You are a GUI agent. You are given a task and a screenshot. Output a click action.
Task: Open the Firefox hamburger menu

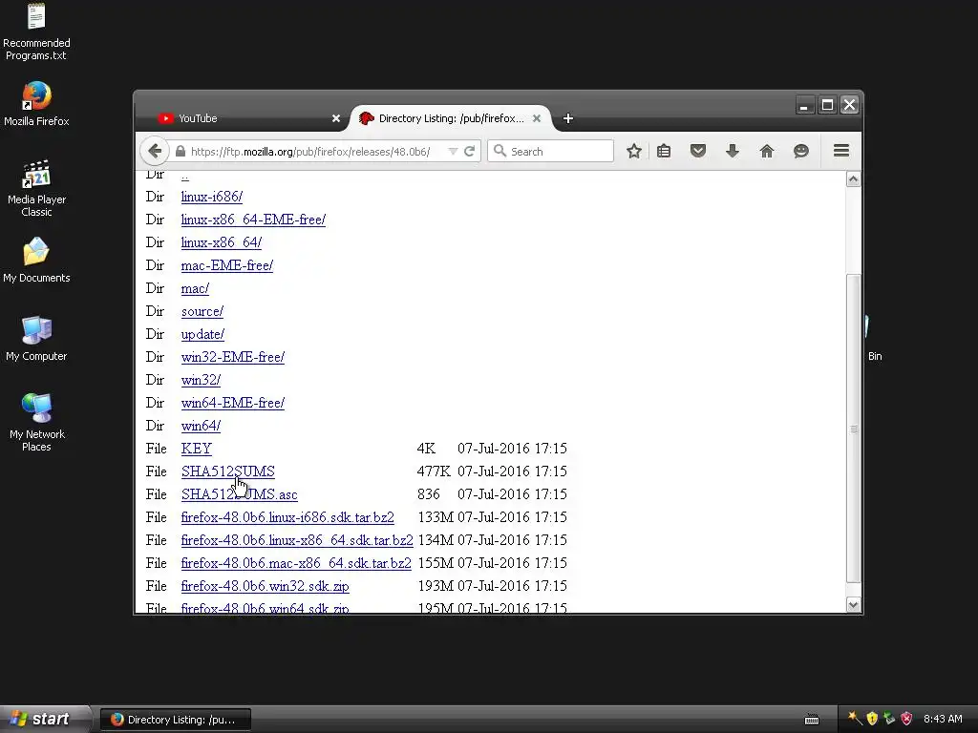[x=841, y=150]
